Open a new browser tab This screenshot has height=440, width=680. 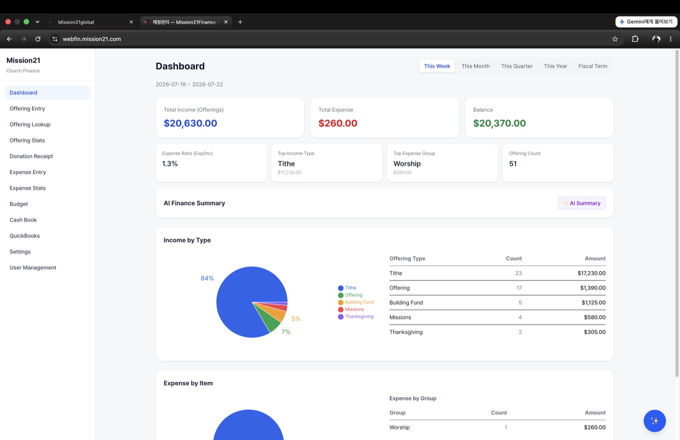point(240,22)
